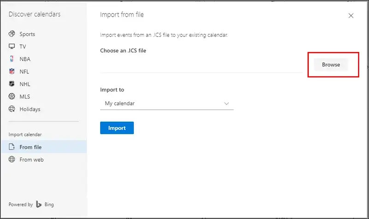Image resolution: width=369 pixels, height=219 pixels.
Task: Click the Powered by text
Action: 21,204
